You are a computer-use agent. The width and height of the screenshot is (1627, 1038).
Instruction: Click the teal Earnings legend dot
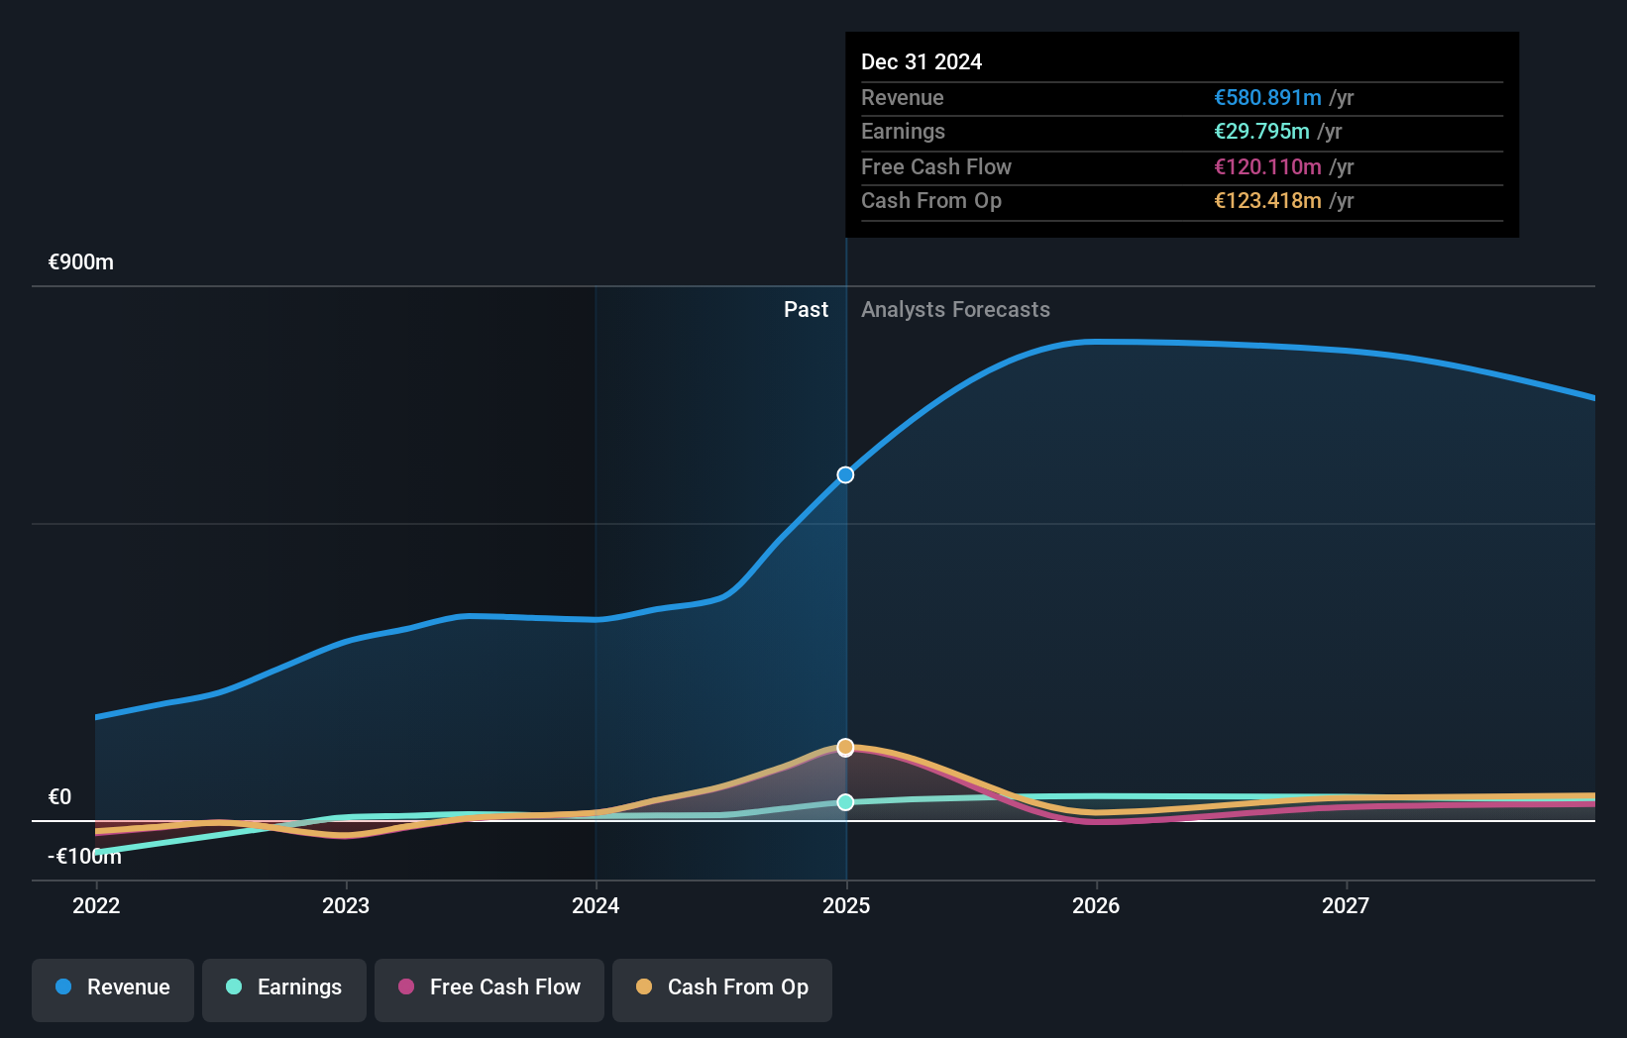[x=234, y=987]
